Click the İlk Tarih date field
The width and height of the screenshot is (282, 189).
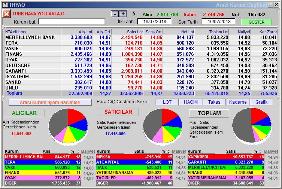154,22
